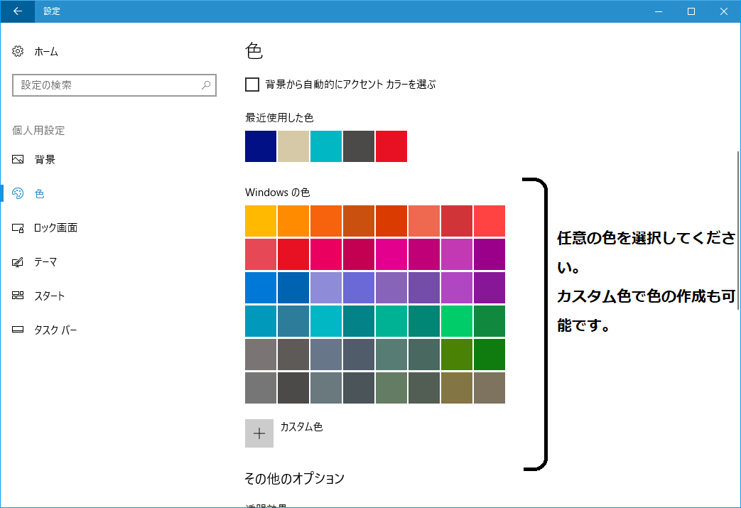Screen dimensions: 741x508
Task: Click the search magnifier icon
Action: tap(206, 85)
